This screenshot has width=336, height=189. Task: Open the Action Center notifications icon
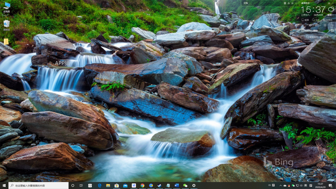click(x=330, y=186)
